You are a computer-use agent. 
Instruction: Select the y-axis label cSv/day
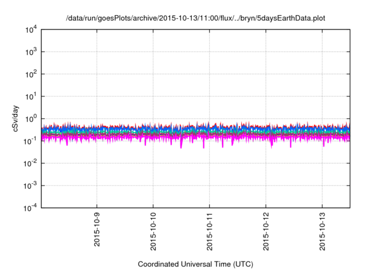[x=15, y=119]
